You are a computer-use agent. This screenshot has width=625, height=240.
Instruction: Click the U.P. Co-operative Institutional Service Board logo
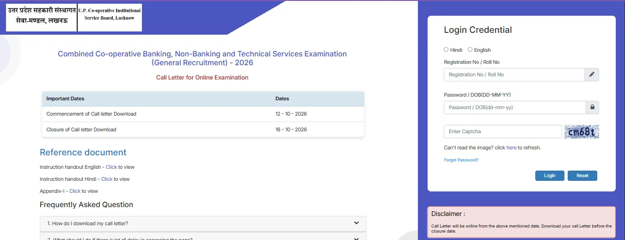pos(74,18)
